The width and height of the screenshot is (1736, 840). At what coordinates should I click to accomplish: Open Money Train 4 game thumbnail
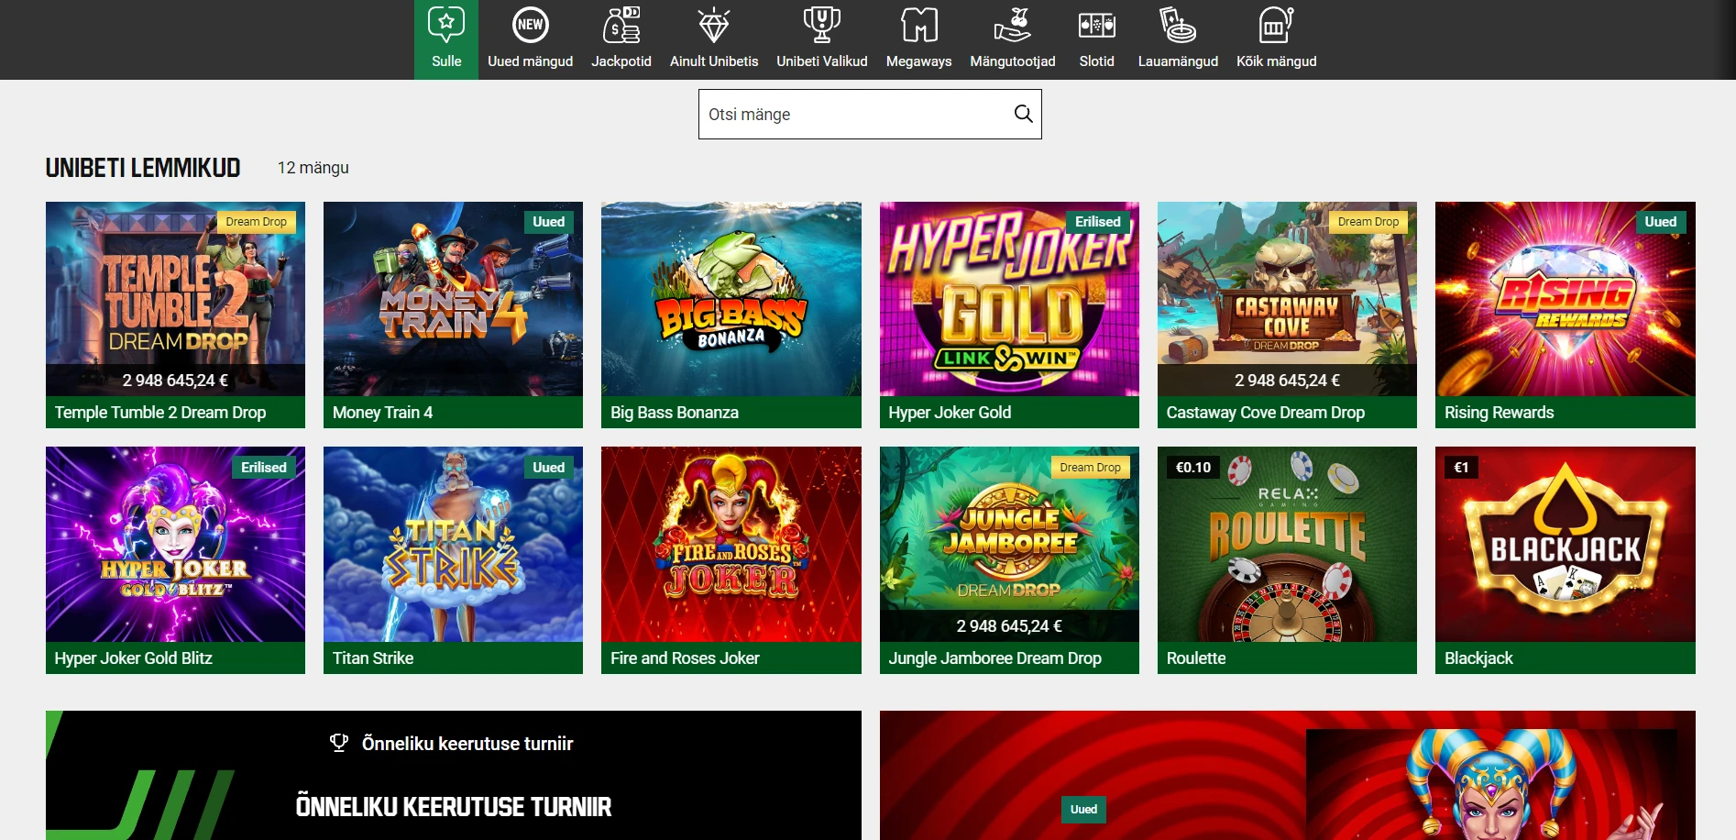click(x=453, y=299)
